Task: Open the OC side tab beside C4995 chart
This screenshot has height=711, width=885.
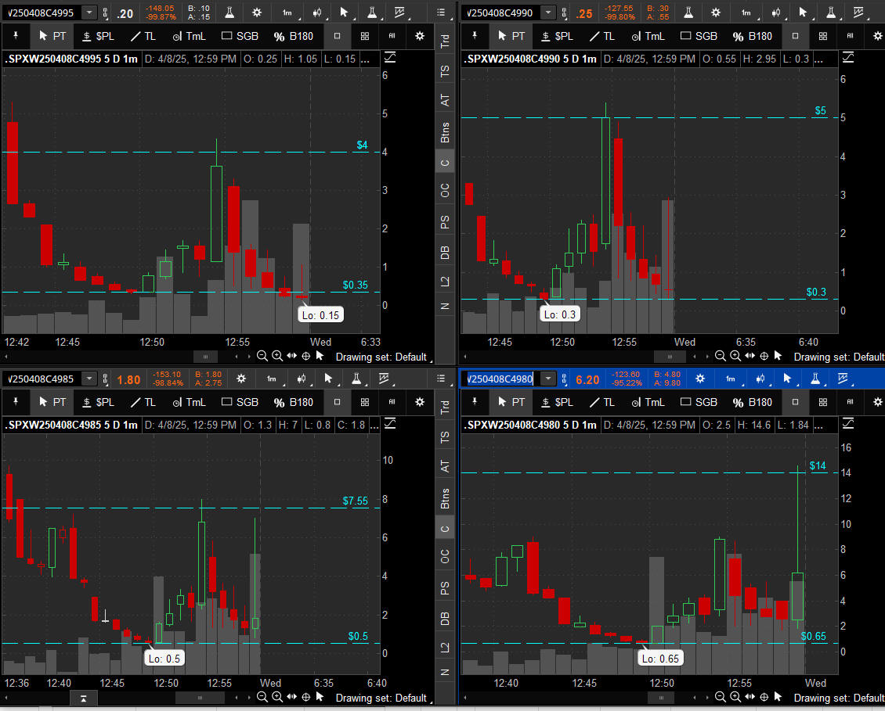Action: [x=445, y=191]
